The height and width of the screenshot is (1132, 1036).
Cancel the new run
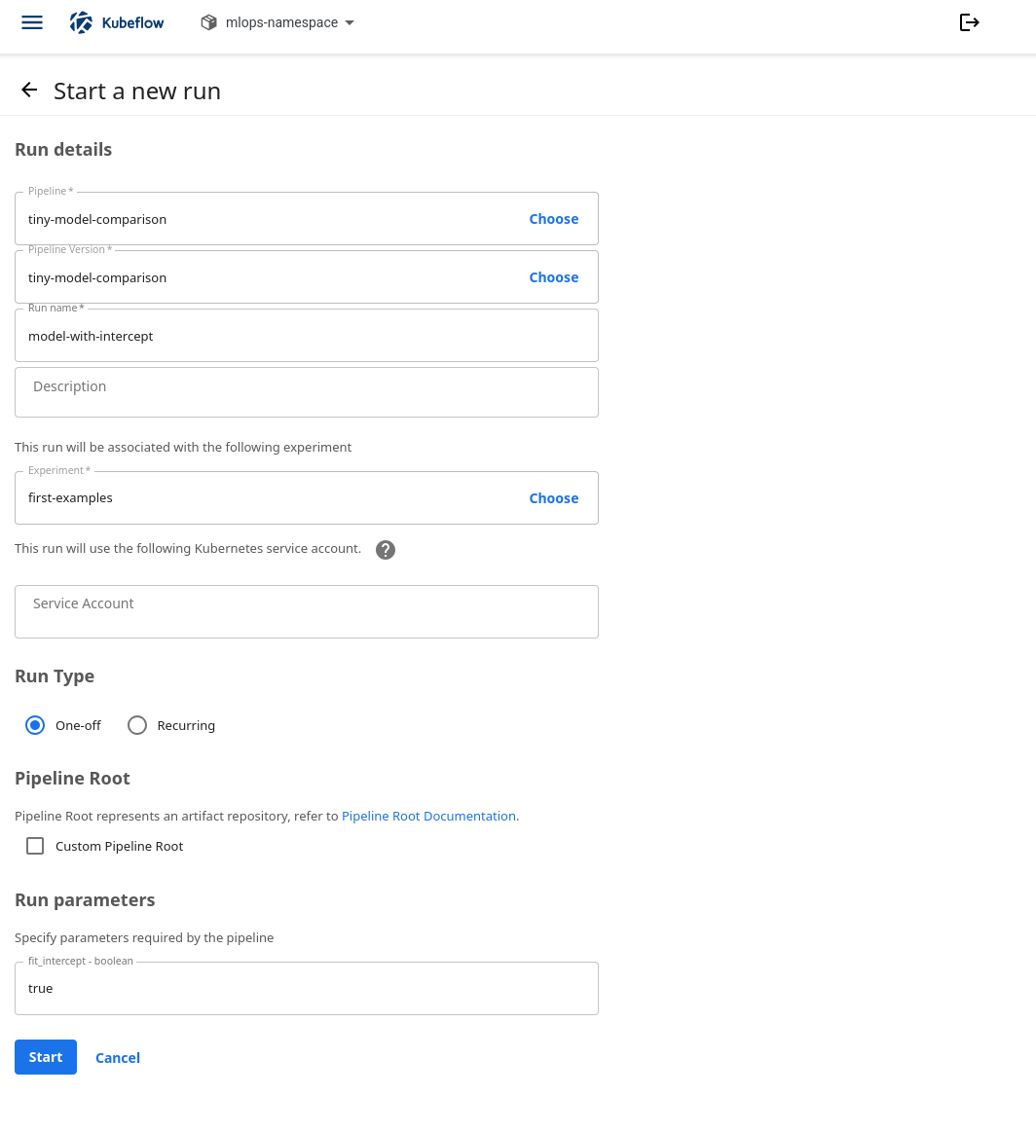coord(118,1058)
